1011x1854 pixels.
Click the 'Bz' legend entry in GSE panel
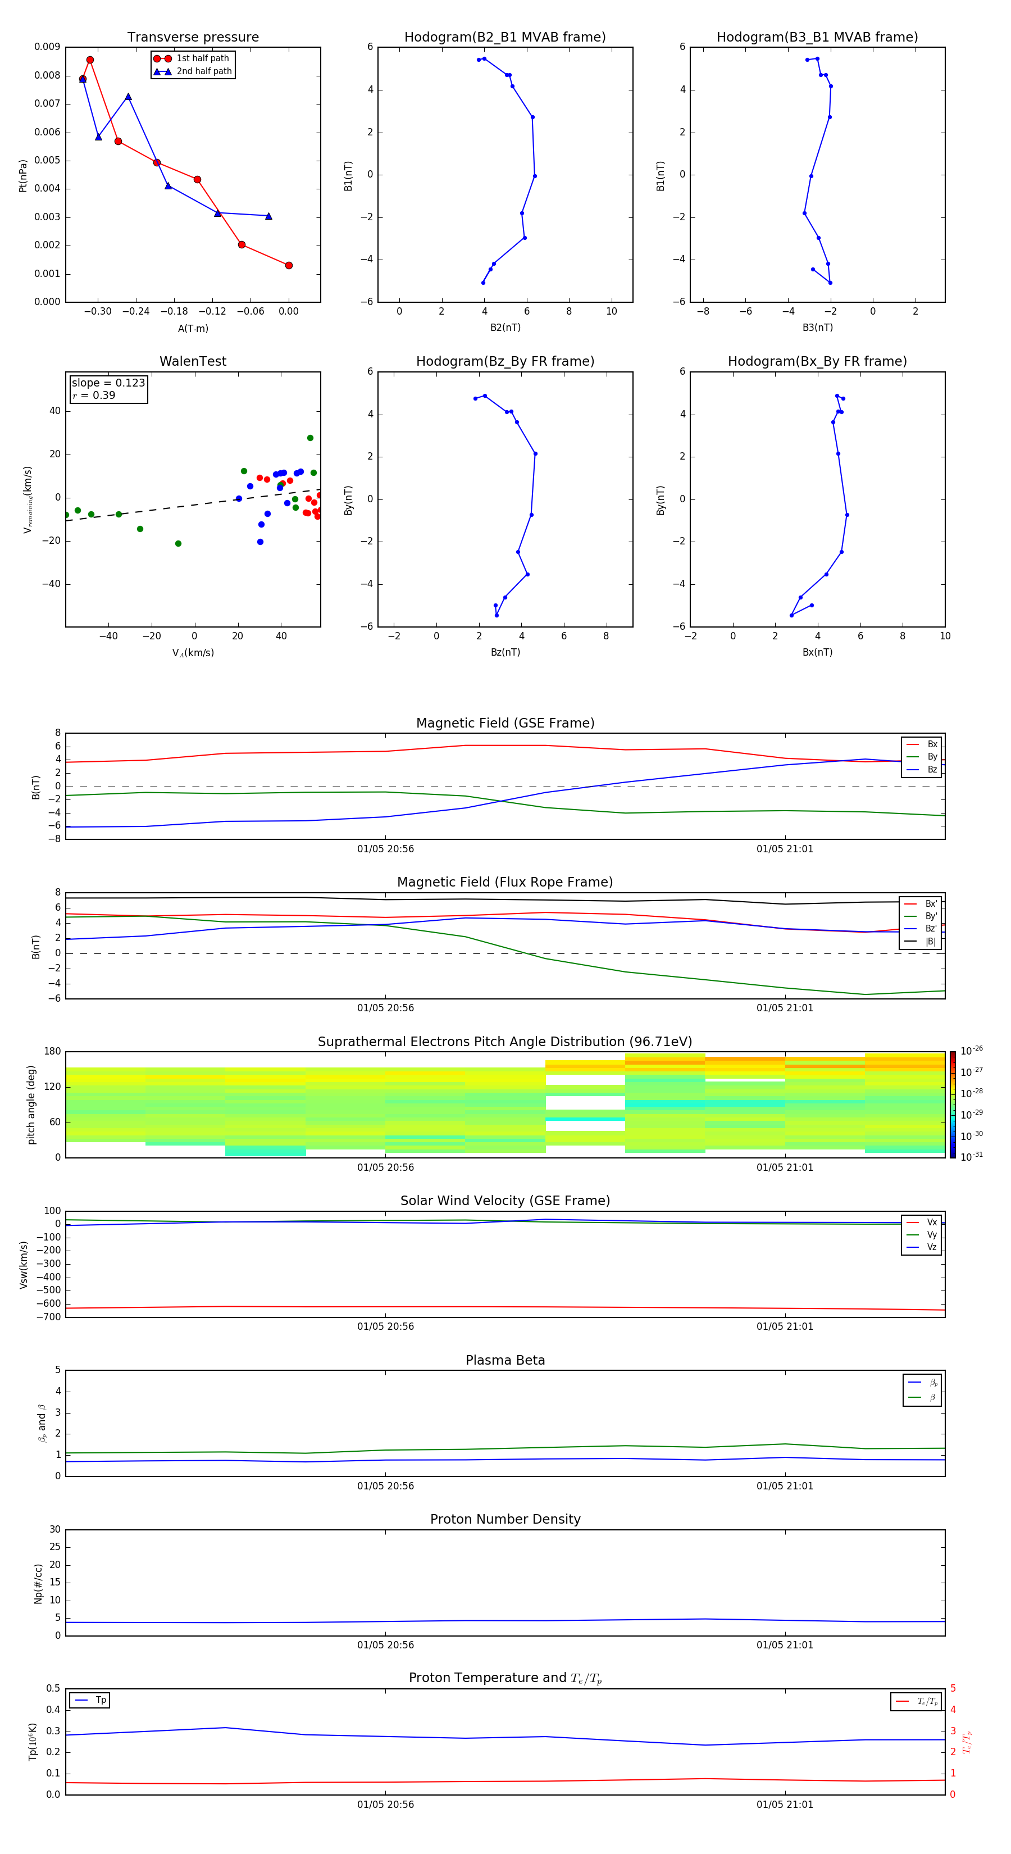[x=922, y=769]
